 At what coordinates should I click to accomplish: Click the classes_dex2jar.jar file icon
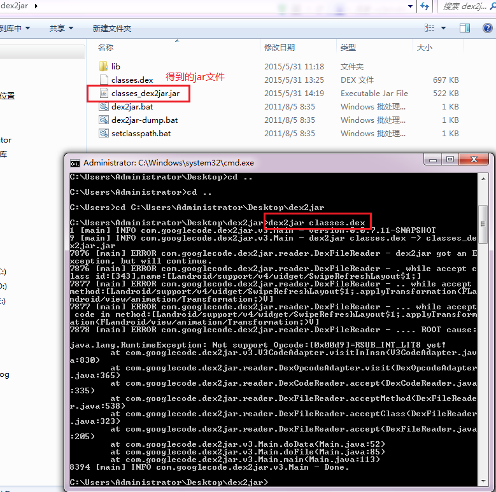[x=104, y=93]
